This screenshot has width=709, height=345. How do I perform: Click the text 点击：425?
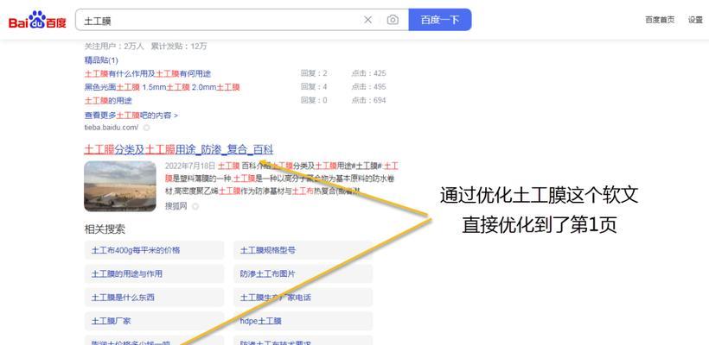(x=368, y=73)
